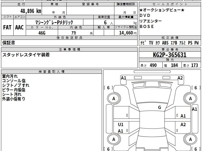Click the A2 mark near front bumper
This screenshot has width=202, height=151.
pyautogui.click(x=180, y=78)
